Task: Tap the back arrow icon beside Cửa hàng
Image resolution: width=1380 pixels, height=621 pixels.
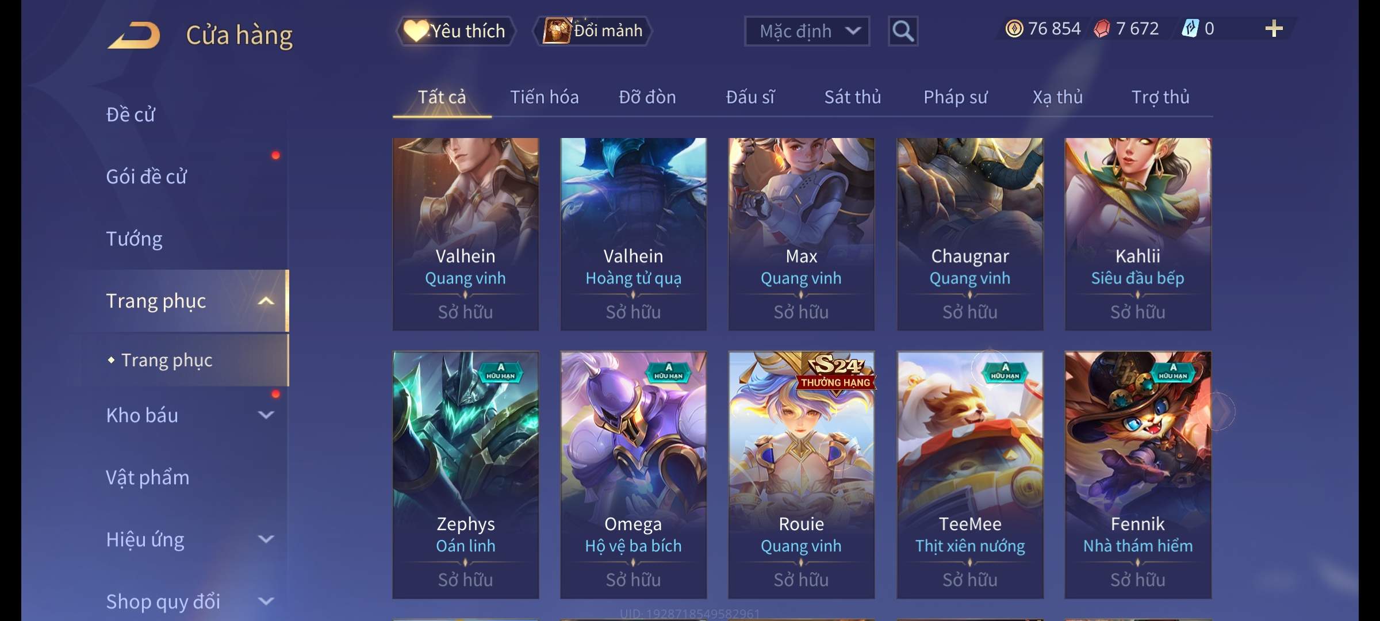Action: click(x=133, y=35)
